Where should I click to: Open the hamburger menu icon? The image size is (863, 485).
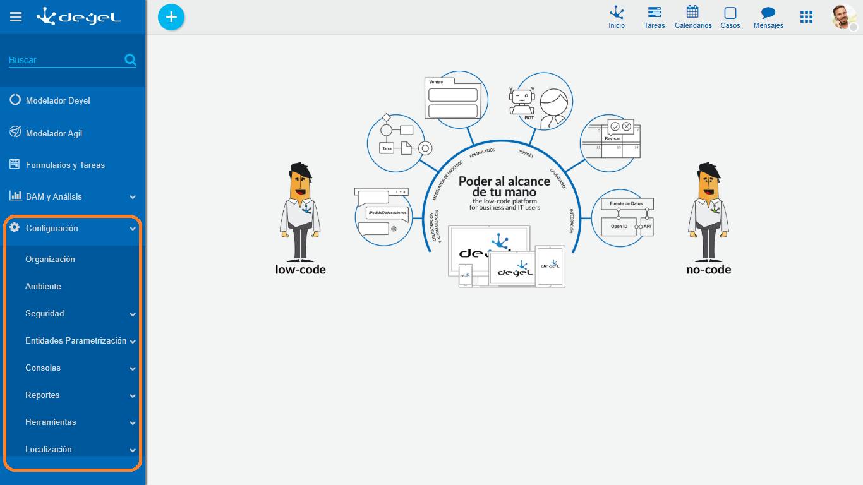point(16,17)
